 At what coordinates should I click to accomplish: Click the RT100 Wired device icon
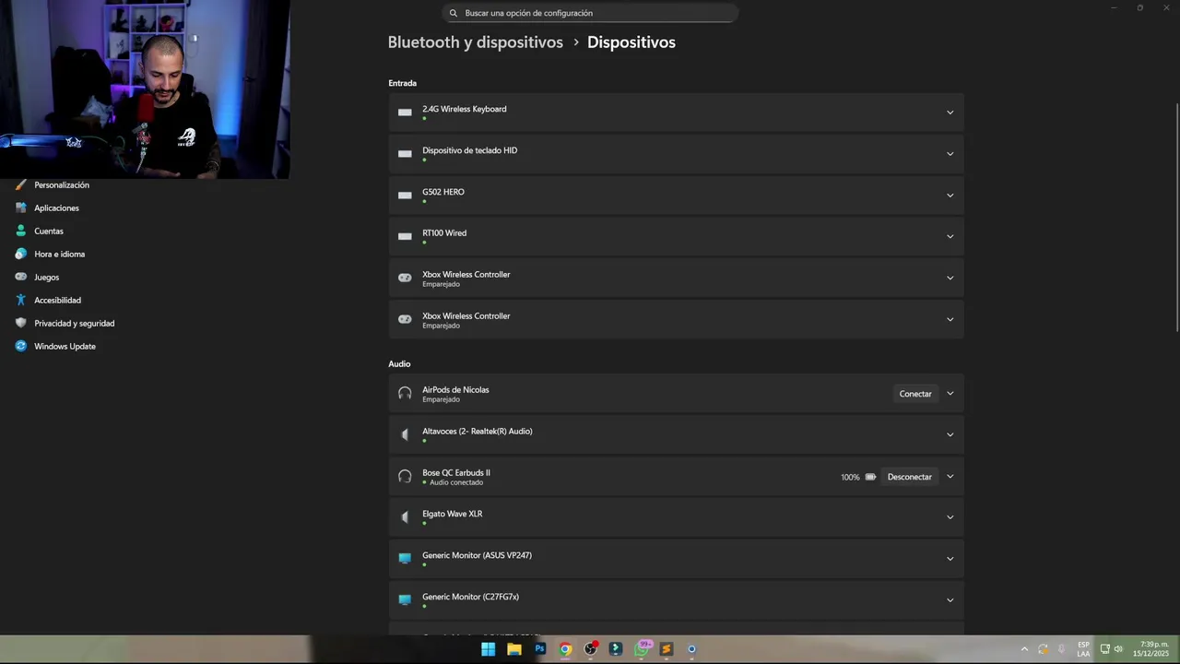click(405, 236)
